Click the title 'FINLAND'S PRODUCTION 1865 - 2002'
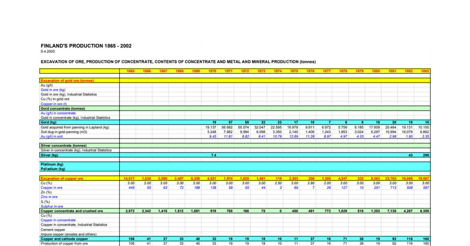This screenshot has height=246, width=470. point(86,46)
